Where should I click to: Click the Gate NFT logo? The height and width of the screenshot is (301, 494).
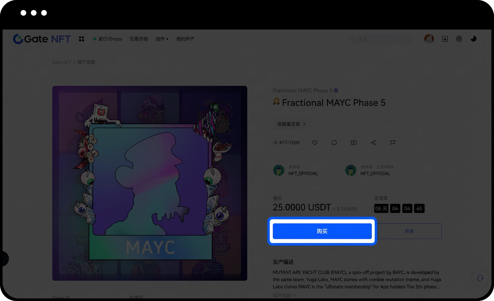(42, 39)
